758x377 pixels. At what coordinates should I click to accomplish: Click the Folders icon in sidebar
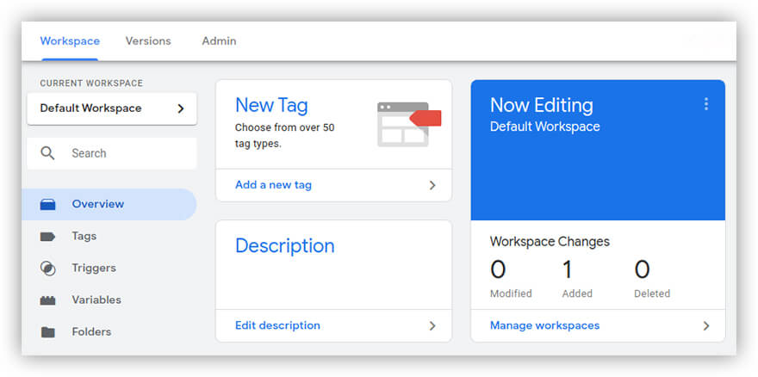[x=48, y=332]
